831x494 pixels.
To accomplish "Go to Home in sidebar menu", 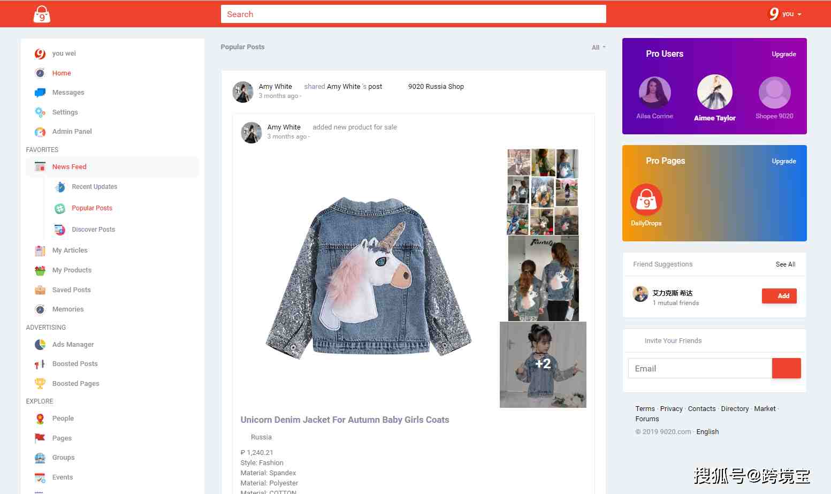I will pos(62,73).
